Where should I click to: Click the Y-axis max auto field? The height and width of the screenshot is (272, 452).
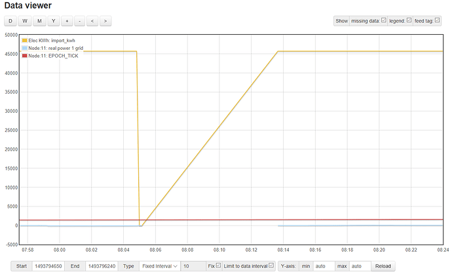tap(360, 266)
